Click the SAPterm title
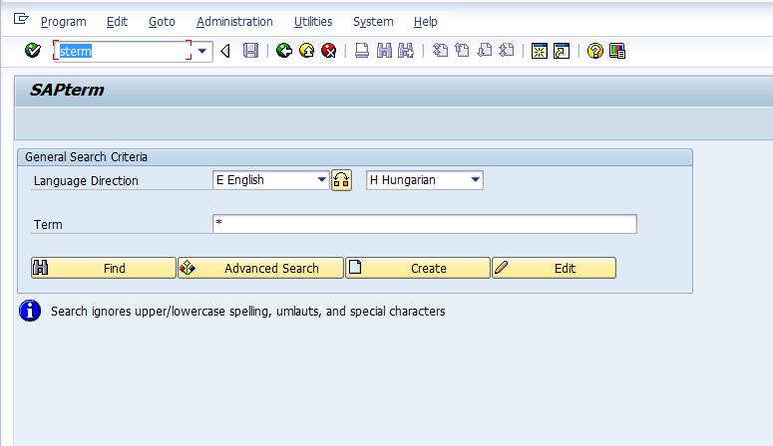The image size is (773, 446). 67,90
